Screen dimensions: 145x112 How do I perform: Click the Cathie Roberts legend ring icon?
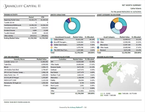click(x=51, y=40)
